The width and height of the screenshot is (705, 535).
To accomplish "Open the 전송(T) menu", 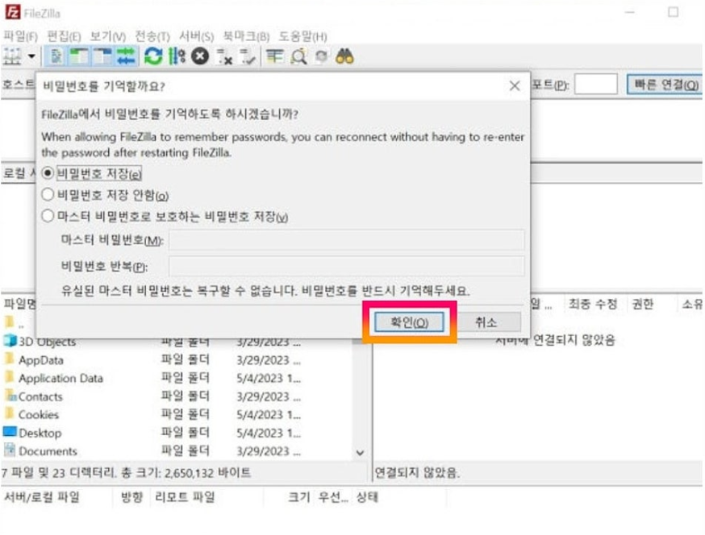I will pyautogui.click(x=152, y=36).
